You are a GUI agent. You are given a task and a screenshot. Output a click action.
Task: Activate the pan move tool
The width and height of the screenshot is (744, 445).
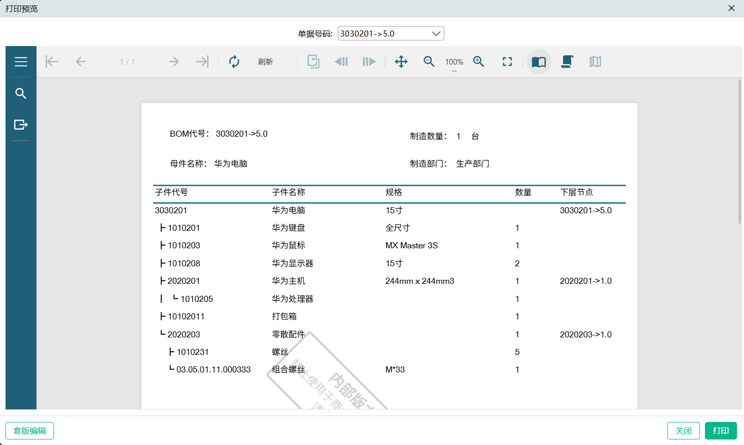pos(401,62)
